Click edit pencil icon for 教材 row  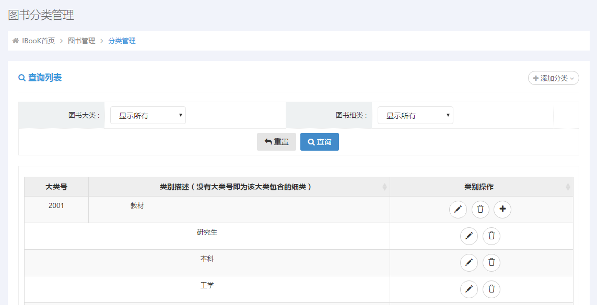(458, 210)
